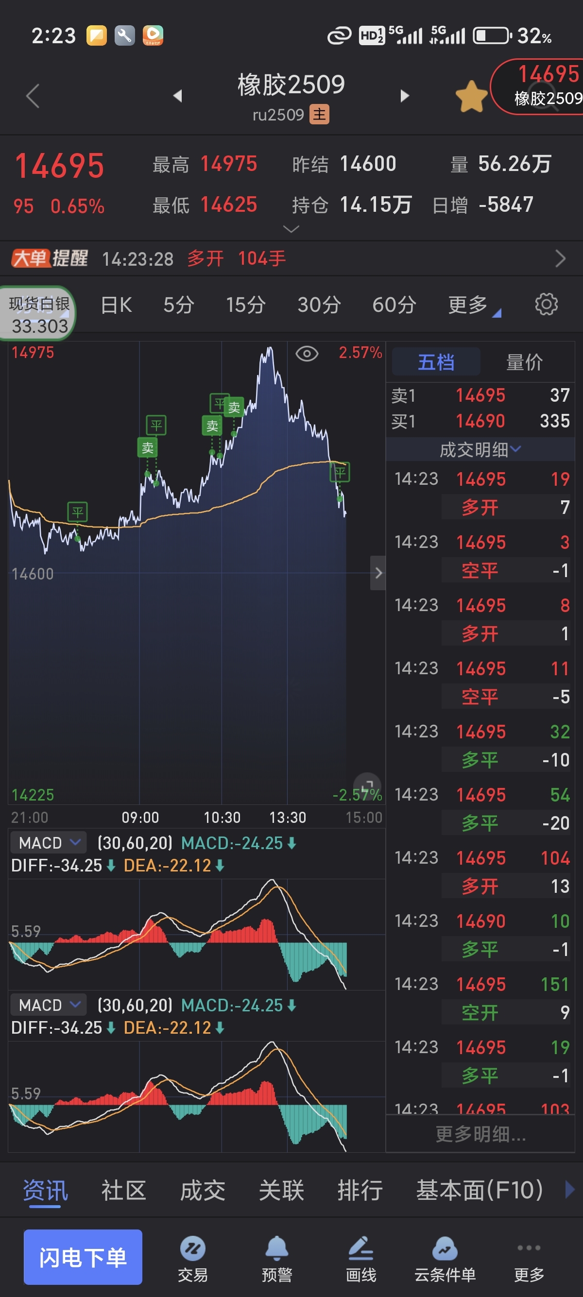Select the 15分 timeframe tab
This screenshot has width=583, height=1297.
pos(246,305)
